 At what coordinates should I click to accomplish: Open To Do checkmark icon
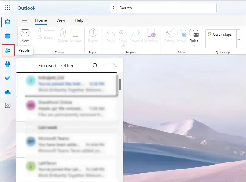(x=8, y=78)
